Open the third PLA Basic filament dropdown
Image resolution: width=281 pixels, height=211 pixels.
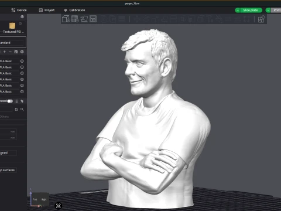click(9, 73)
